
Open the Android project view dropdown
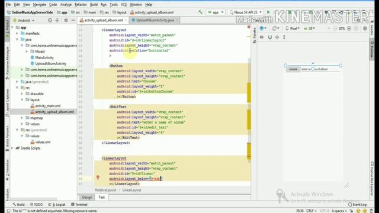click(x=24, y=21)
